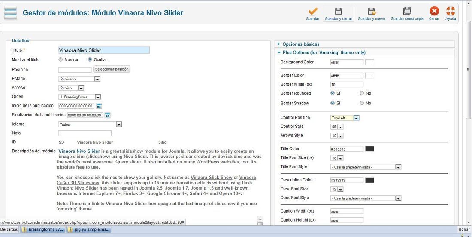This screenshot has width=472, height=237.
Task: Click the Posición input field
Action: click(x=75, y=70)
